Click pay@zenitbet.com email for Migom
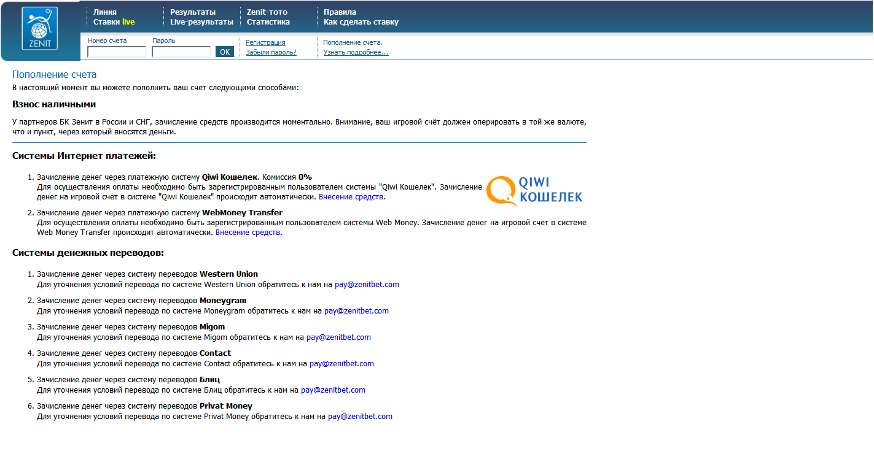The height and width of the screenshot is (454, 874). coord(339,337)
